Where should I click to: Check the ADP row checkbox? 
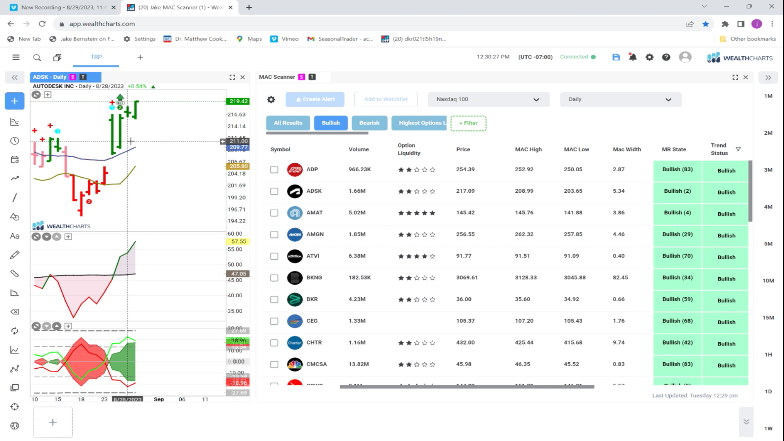pos(274,169)
